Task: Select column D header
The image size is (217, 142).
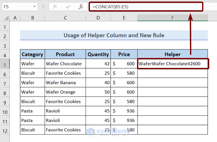Action: coord(98,18)
